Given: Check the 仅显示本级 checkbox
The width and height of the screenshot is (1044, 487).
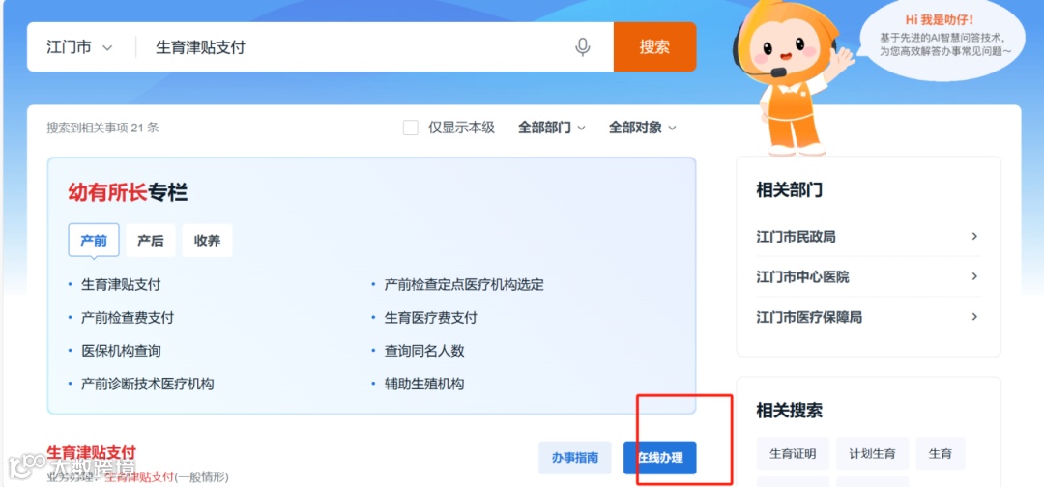Looking at the screenshot, I should tap(411, 128).
